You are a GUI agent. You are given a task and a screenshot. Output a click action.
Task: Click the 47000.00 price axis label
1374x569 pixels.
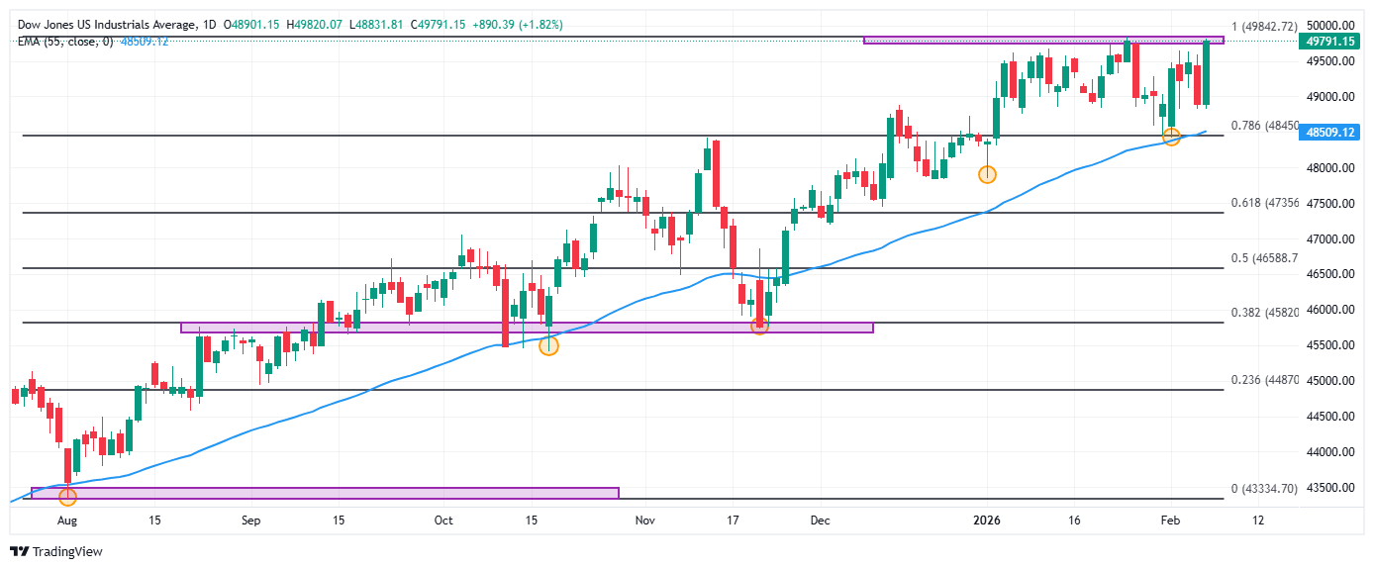pos(1330,239)
